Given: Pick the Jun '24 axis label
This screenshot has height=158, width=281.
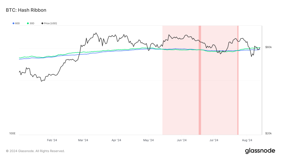Looking at the screenshot, I should pos(182,140).
